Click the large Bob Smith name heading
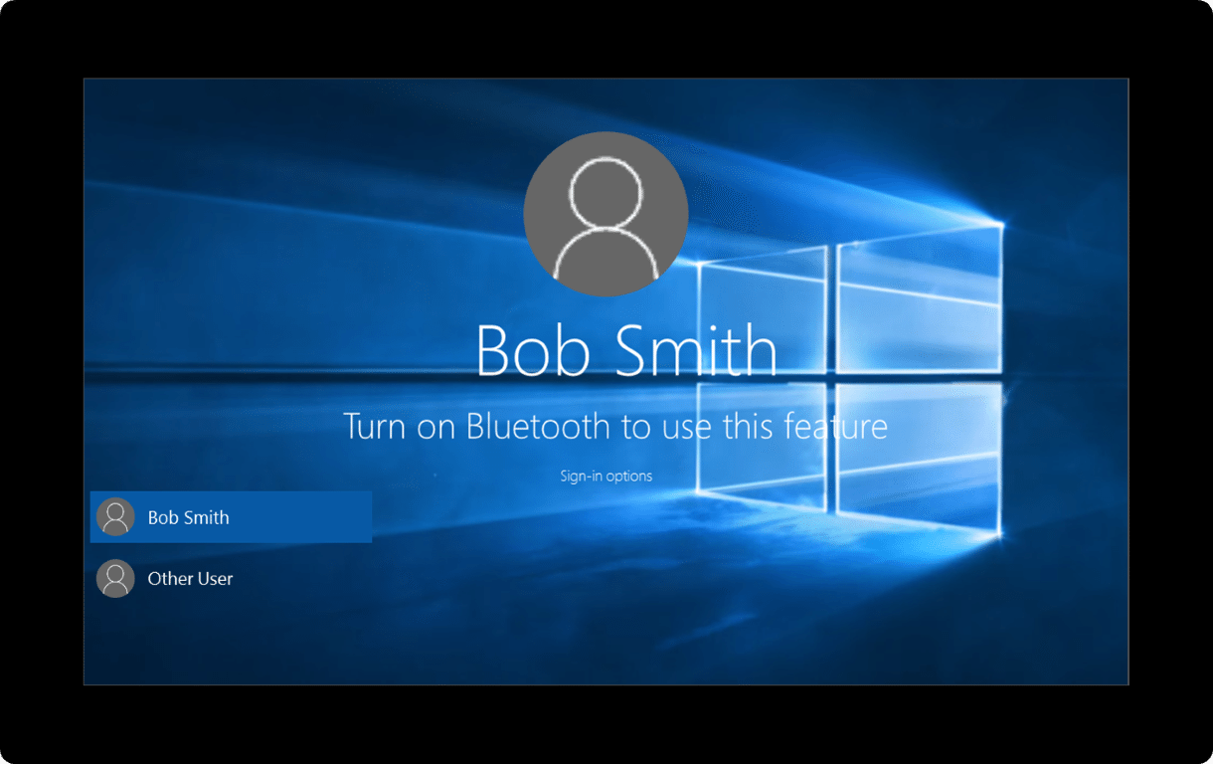This screenshot has width=1213, height=764. click(626, 350)
